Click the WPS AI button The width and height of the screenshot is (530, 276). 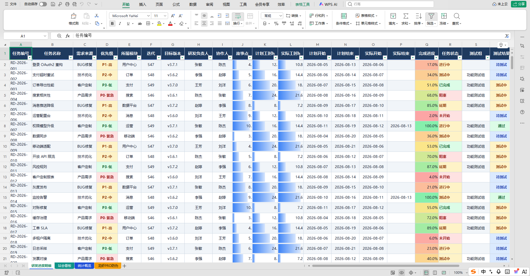328,4
